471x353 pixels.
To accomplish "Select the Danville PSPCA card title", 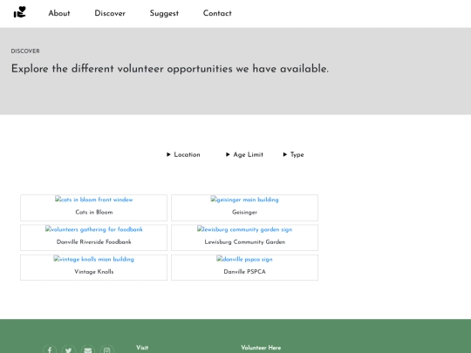I will pos(244,272).
